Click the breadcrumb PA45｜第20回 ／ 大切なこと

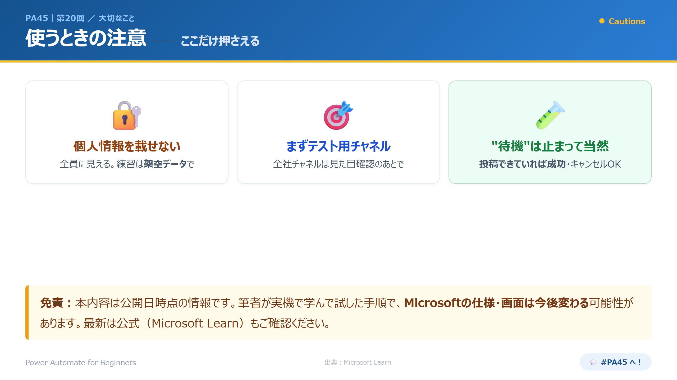tap(80, 18)
